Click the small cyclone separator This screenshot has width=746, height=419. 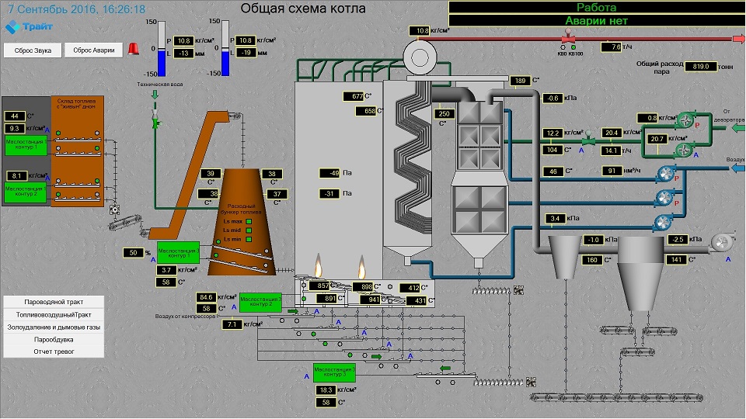coord(564,257)
